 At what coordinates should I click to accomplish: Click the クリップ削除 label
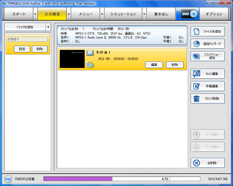pos(212,99)
